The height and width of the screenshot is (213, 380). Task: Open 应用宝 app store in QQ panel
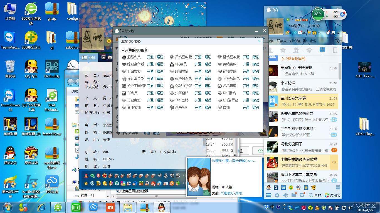332,195
